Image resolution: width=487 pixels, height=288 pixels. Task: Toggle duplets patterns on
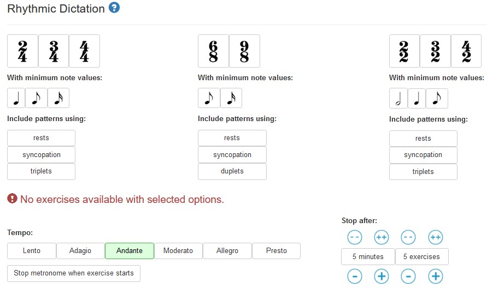click(x=232, y=171)
